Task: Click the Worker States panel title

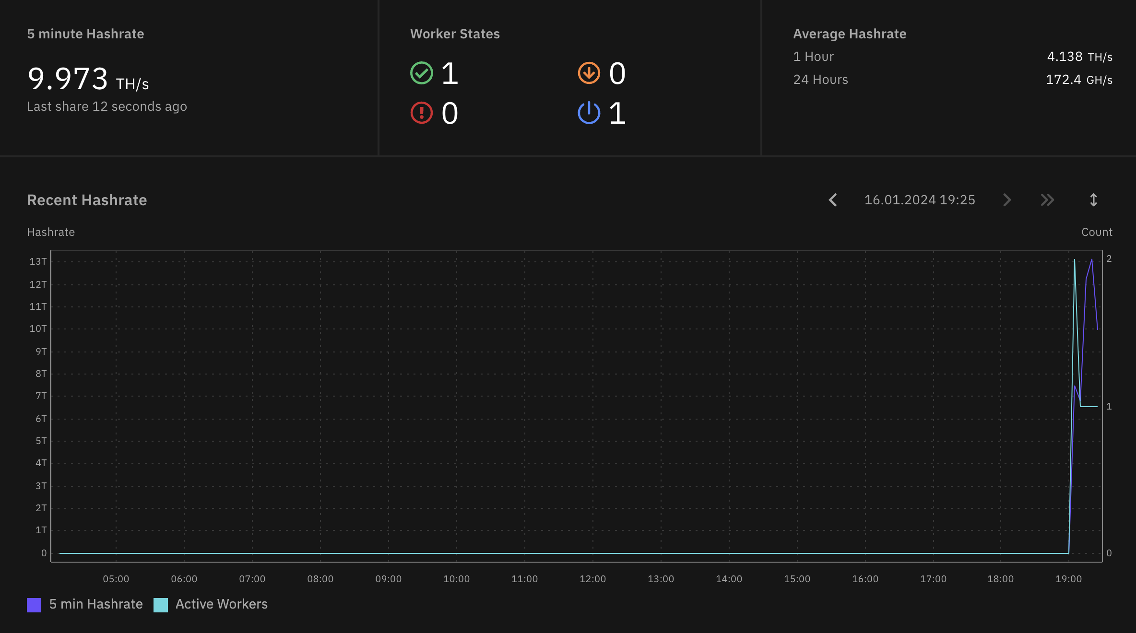Action: click(455, 34)
